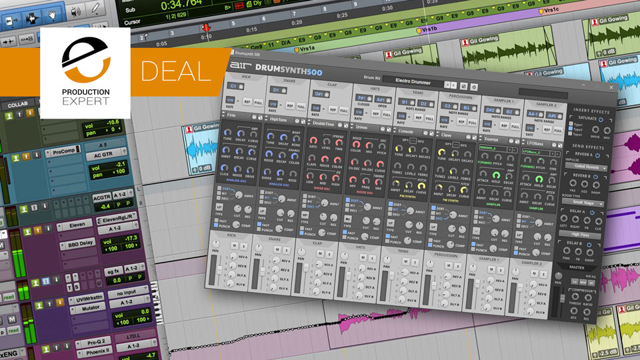The image size is (640, 360).
Task: Open the Gated Reverb impulse dropdown
Action: [586, 167]
